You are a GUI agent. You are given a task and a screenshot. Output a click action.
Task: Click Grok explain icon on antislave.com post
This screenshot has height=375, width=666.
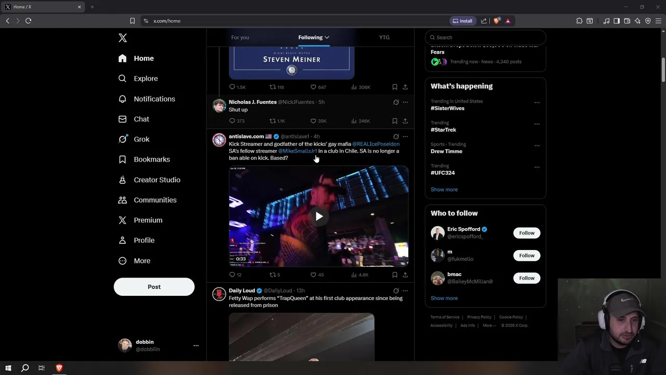[396, 136]
